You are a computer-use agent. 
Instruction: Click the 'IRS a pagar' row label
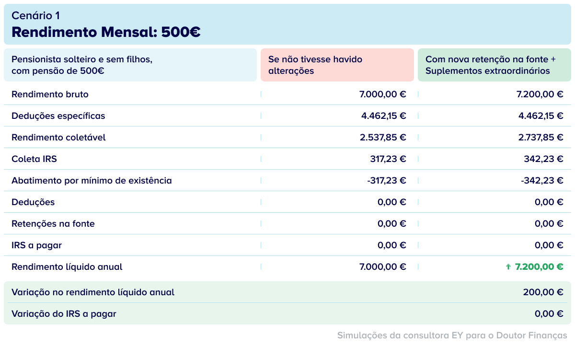coord(36,245)
